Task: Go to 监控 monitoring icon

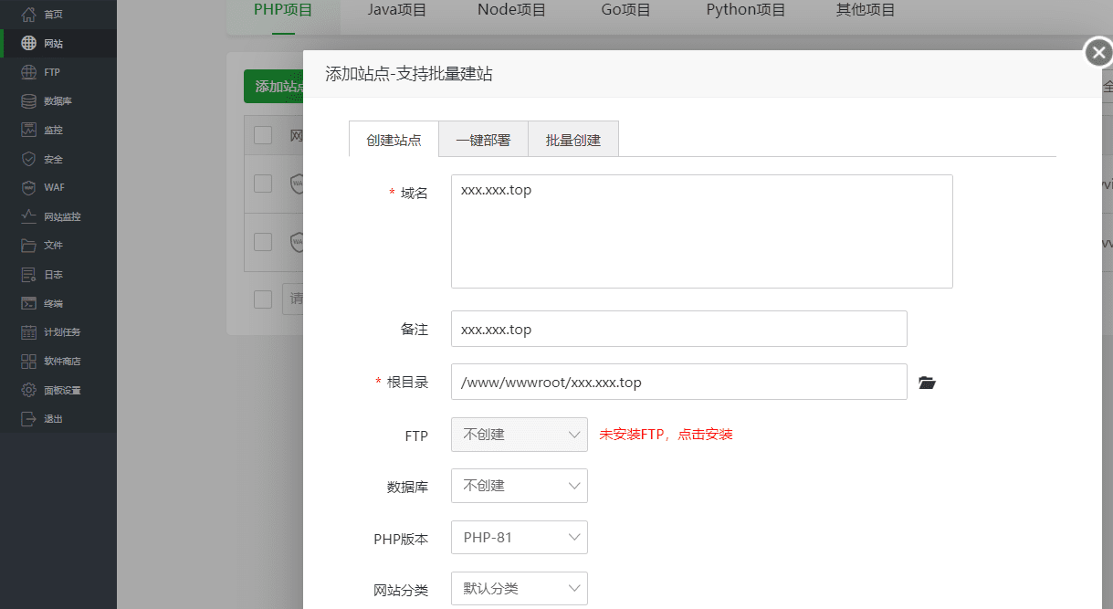Action: click(28, 131)
